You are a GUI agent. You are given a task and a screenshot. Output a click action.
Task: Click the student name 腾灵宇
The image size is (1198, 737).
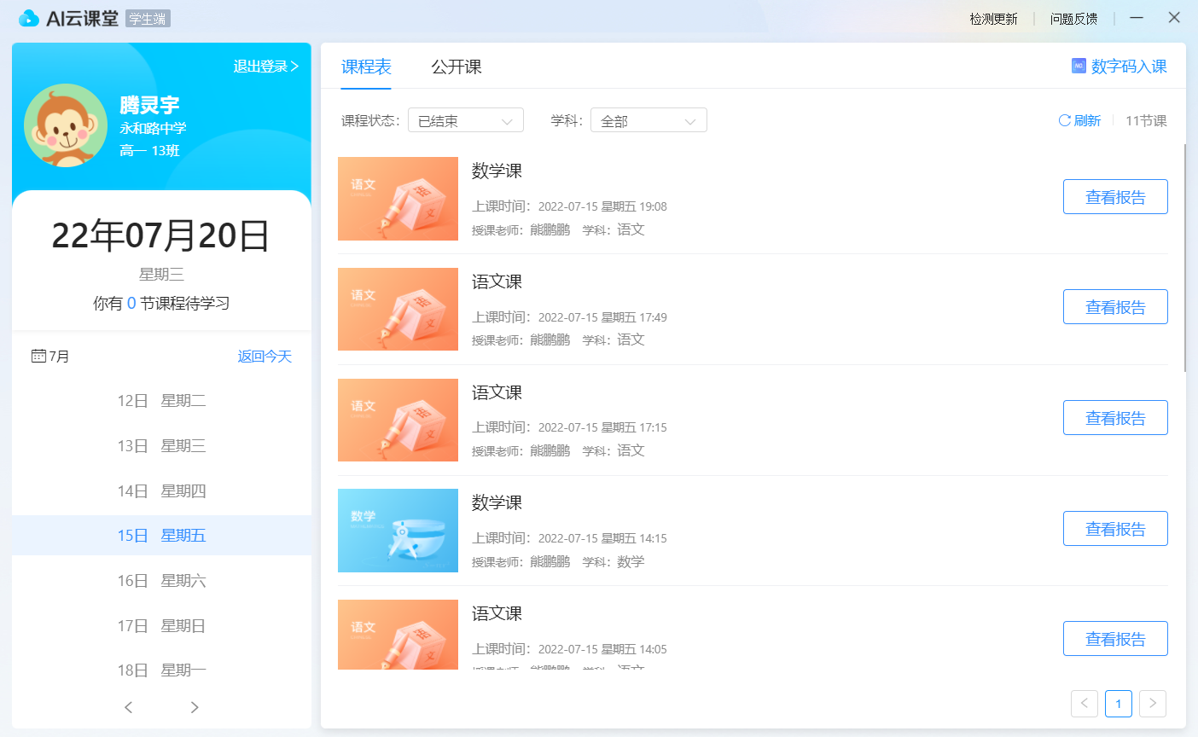[149, 105]
